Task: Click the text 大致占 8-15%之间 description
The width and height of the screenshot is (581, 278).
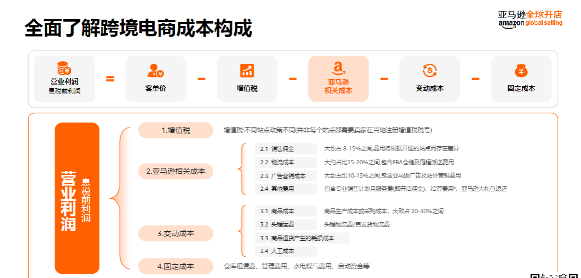Action: pyautogui.click(x=391, y=149)
